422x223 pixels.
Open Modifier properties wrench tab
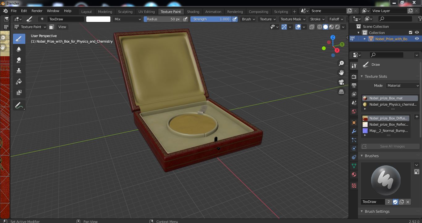click(x=354, y=131)
